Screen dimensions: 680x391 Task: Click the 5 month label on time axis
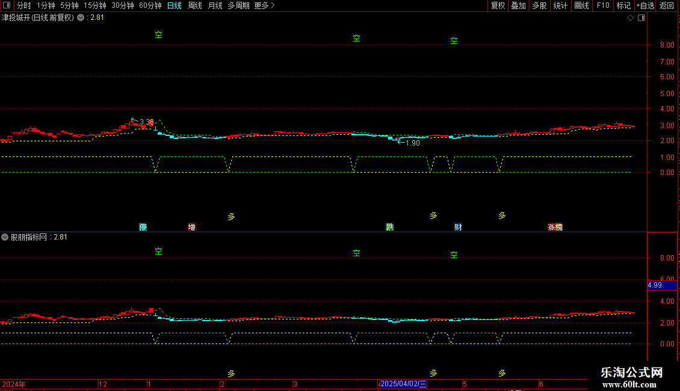(x=465, y=384)
